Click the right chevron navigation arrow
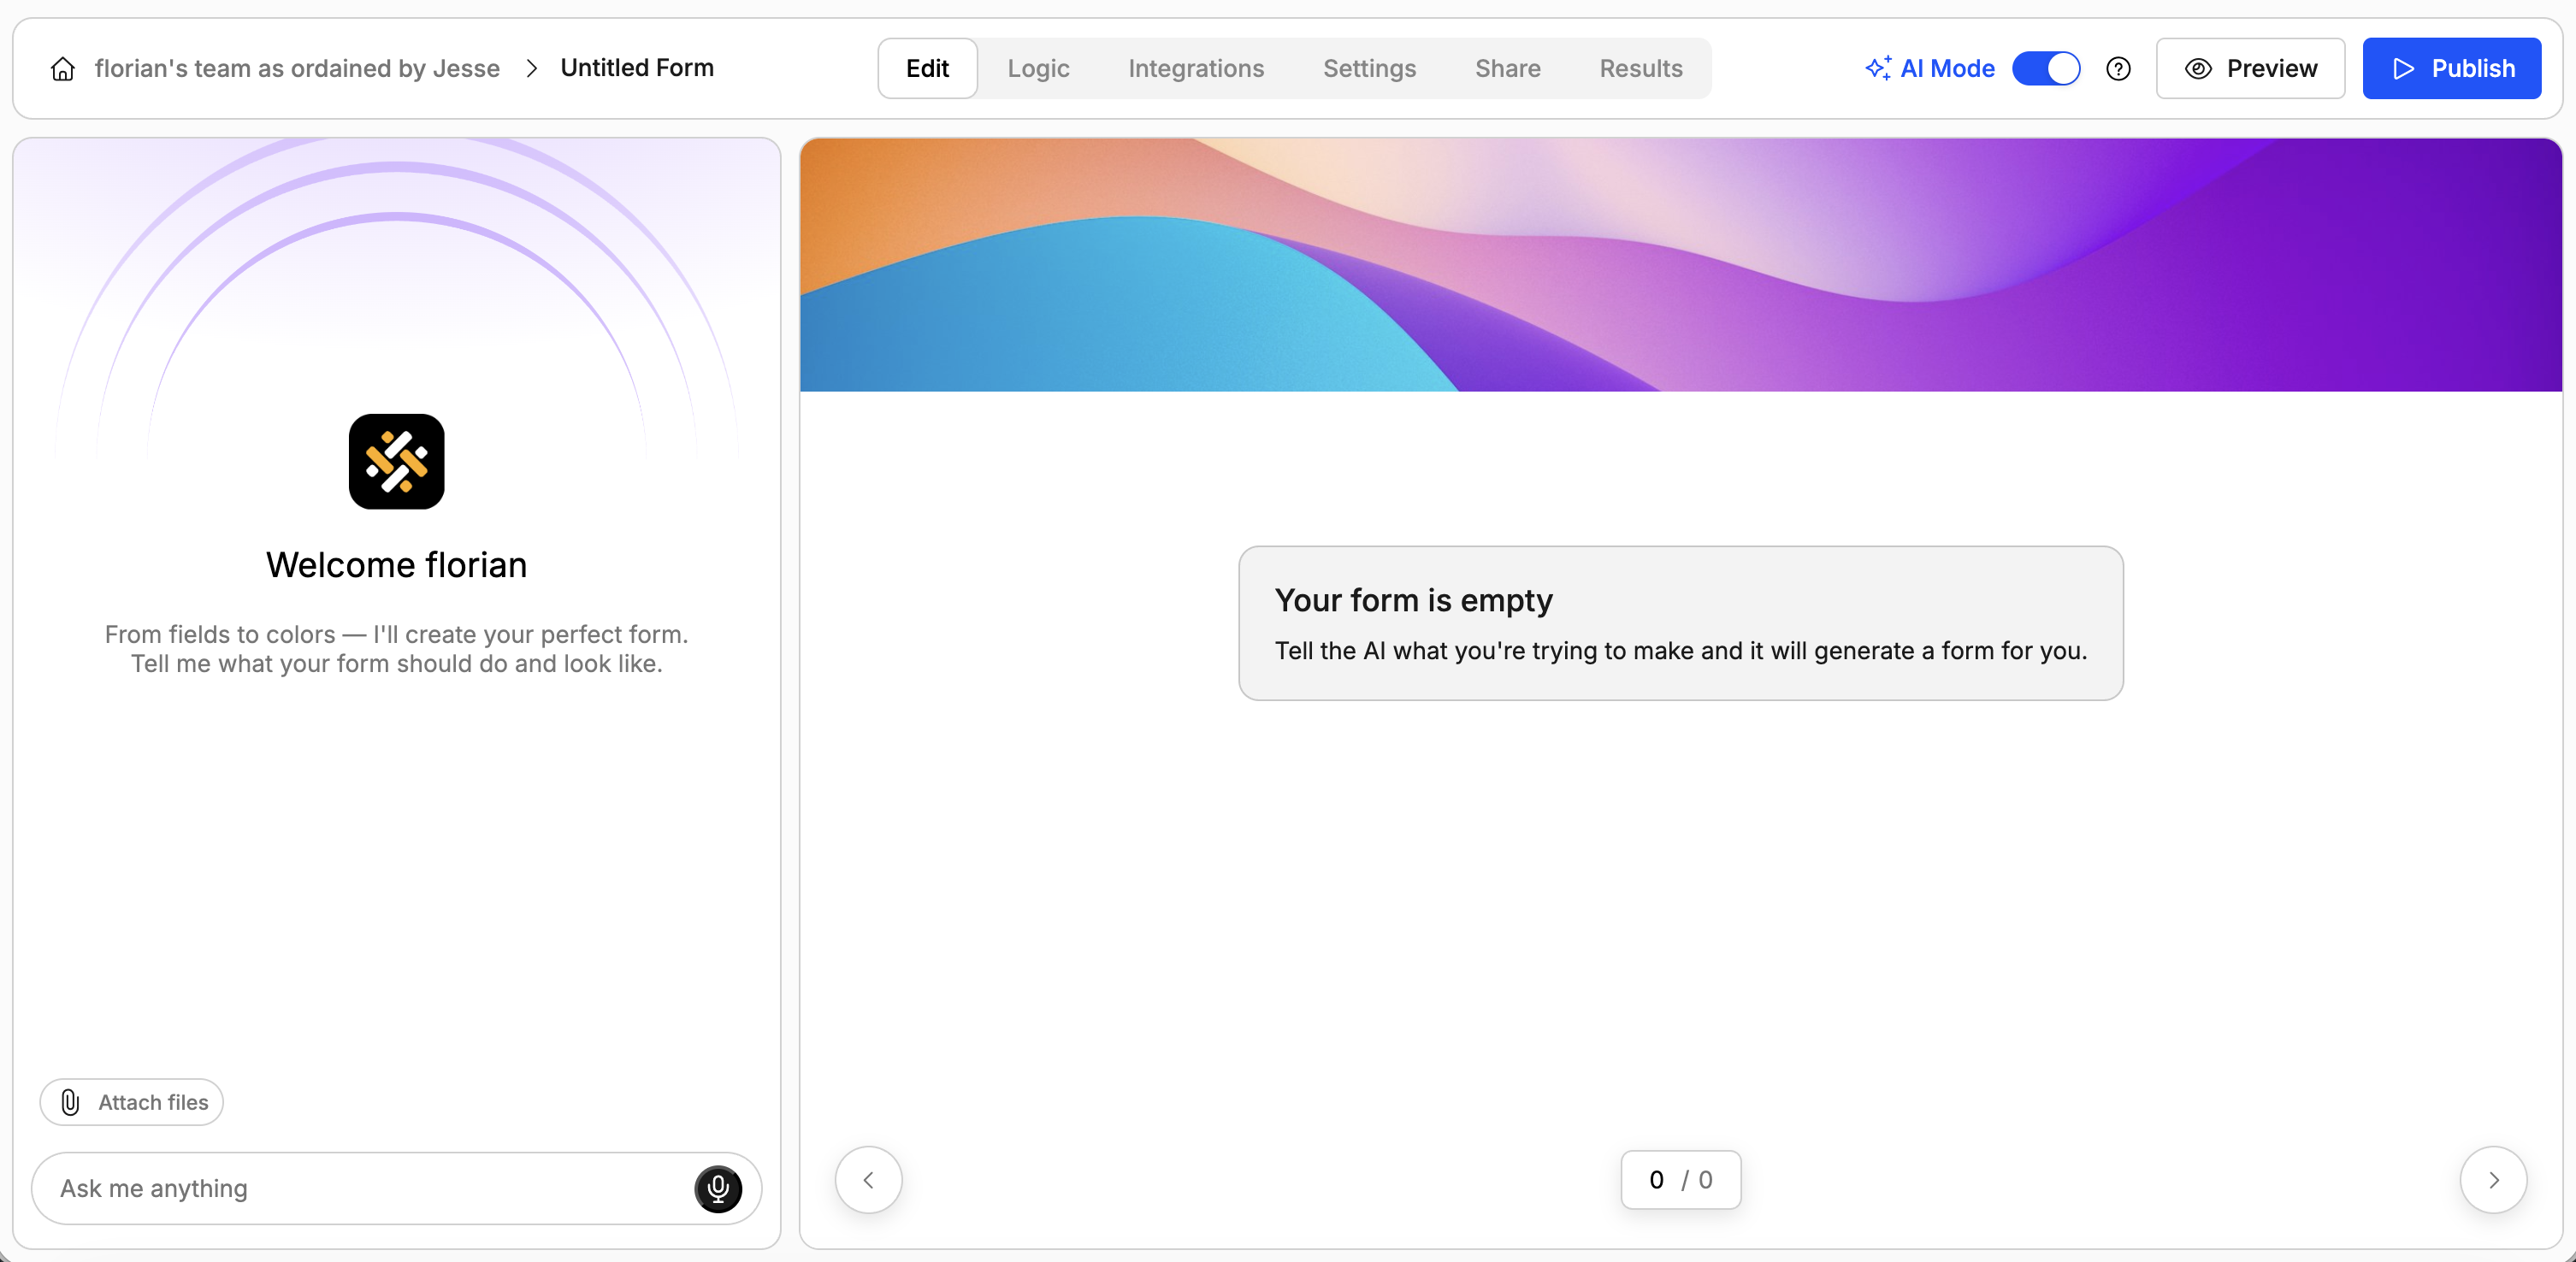 click(2493, 1180)
